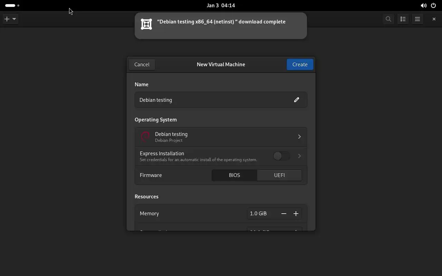Click the Boxes icon in download notification

tap(146, 24)
